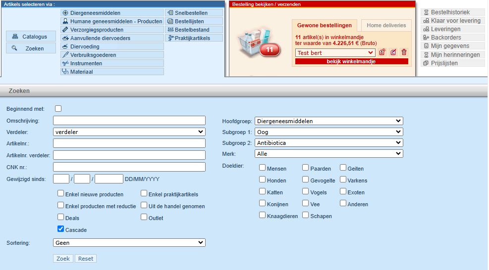Expand the Hoofdgroep dropdown
This screenshot has height=270, width=489.
pos(328,121)
